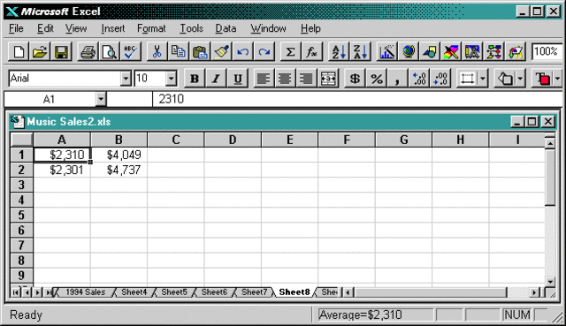
Task: Open a file with the Open folder icon
Action: click(x=40, y=52)
